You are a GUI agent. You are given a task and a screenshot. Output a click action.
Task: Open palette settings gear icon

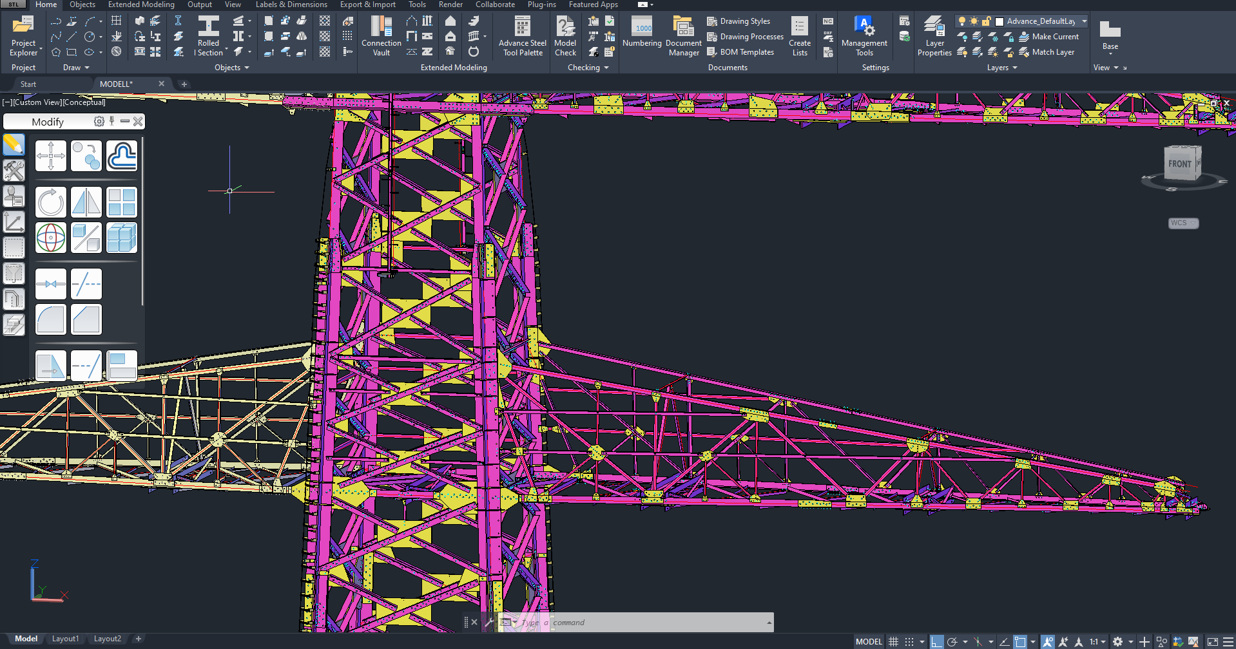[x=99, y=121]
